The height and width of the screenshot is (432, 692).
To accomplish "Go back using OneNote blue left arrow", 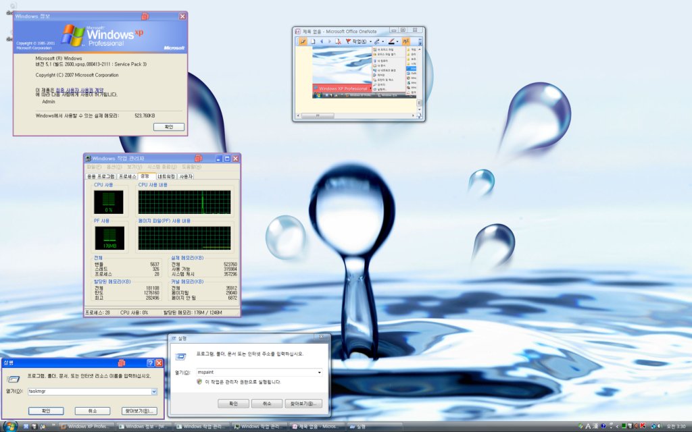I will point(321,41).
